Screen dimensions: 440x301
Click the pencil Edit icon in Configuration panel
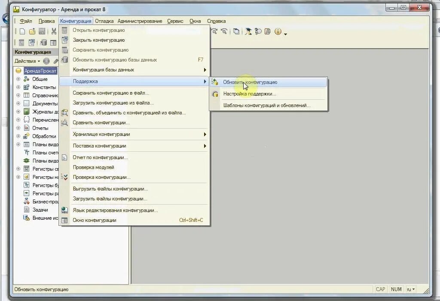tap(56, 61)
